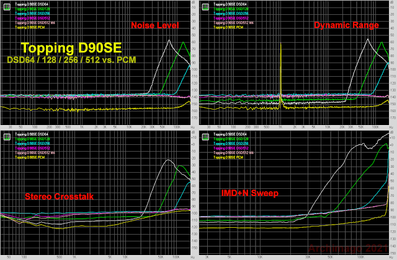Select the yellow PCM legend entry in Noise Level panel
This screenshot has height=260, width=397.
30,27
